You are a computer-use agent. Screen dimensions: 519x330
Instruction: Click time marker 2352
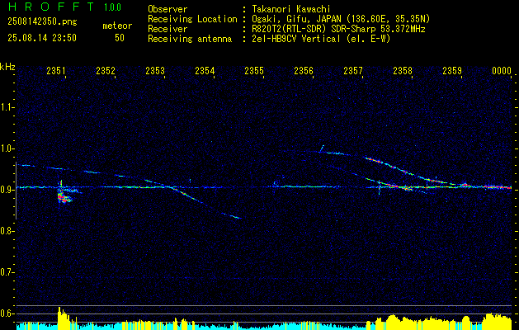[x=106, y=70]
